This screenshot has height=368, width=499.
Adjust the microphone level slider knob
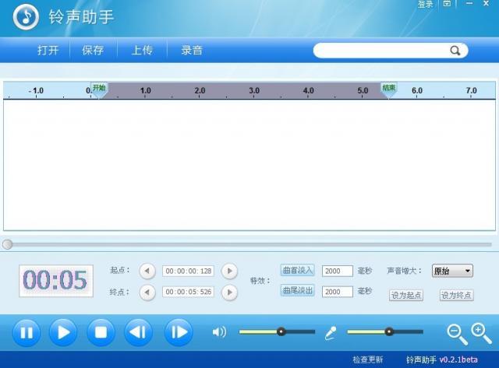(388, 331)
